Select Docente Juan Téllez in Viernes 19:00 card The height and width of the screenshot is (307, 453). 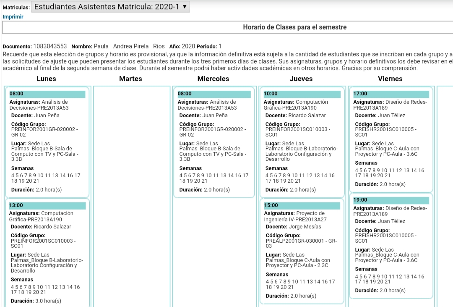click(380, 221)
